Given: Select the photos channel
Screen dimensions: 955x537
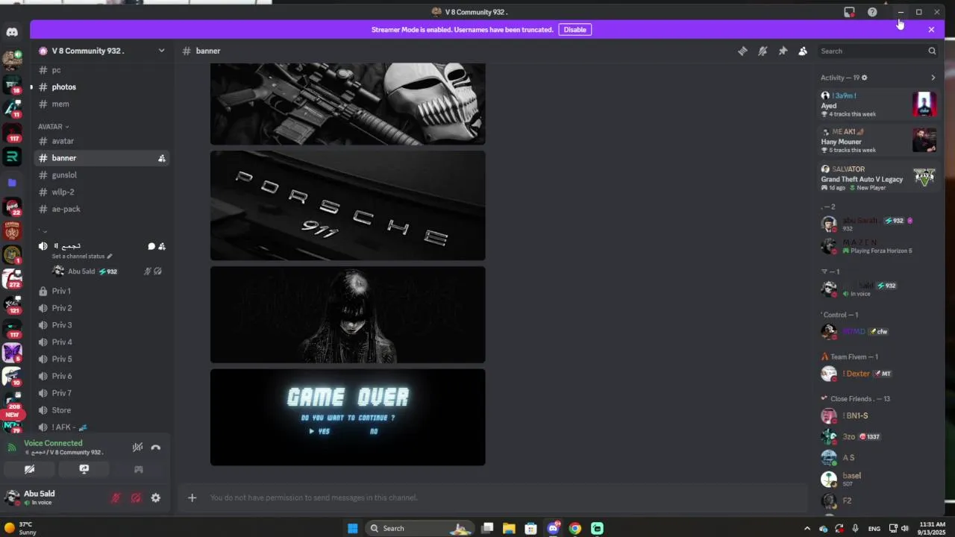Looking at the screenshot, I should [101, 87].
